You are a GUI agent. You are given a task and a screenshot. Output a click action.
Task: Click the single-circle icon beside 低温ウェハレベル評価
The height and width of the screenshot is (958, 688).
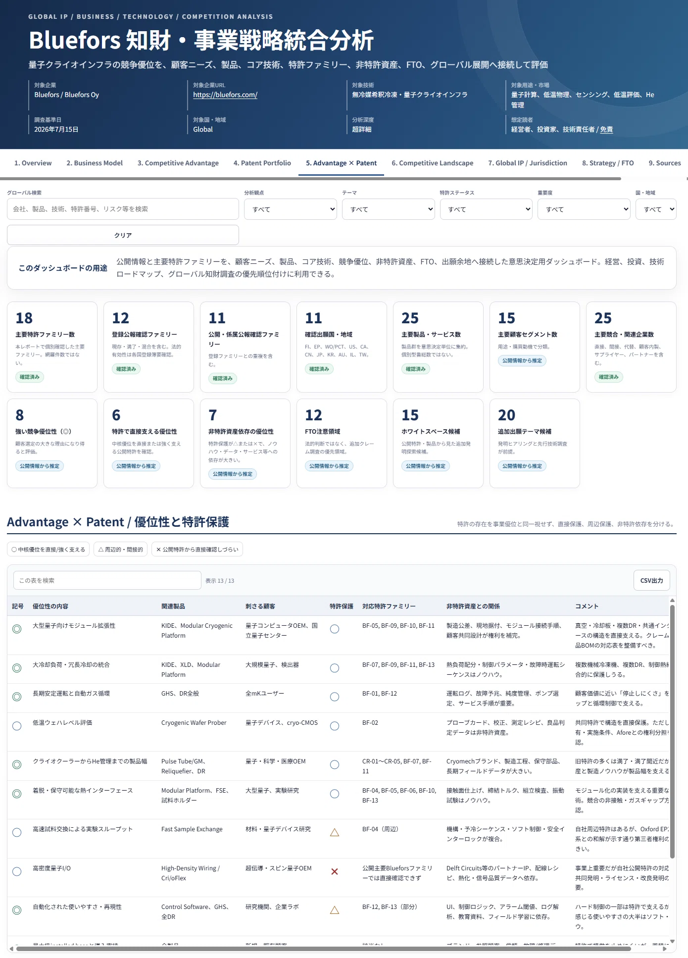coord(17,726)
